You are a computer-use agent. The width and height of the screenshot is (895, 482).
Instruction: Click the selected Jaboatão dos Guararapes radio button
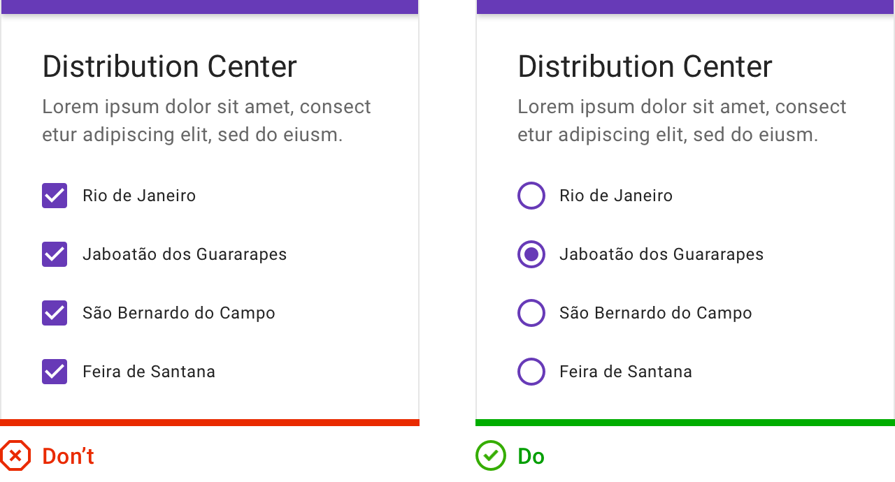click(x=531, y=254)
